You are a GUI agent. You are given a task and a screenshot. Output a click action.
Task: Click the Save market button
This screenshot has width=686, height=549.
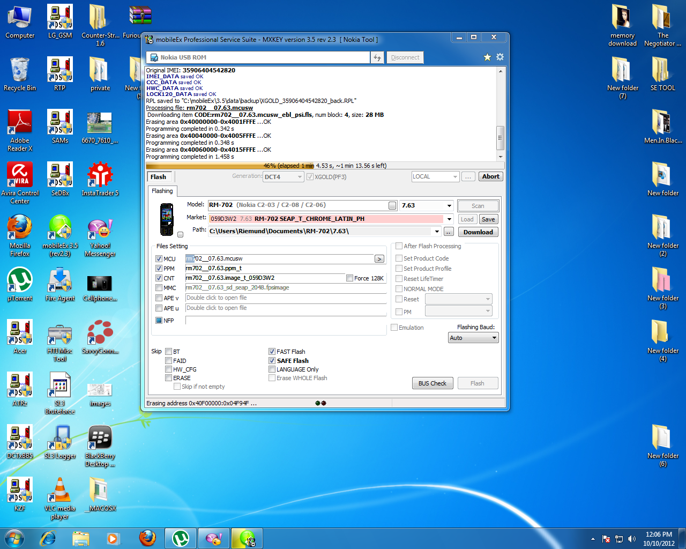[x=488, y=219]
